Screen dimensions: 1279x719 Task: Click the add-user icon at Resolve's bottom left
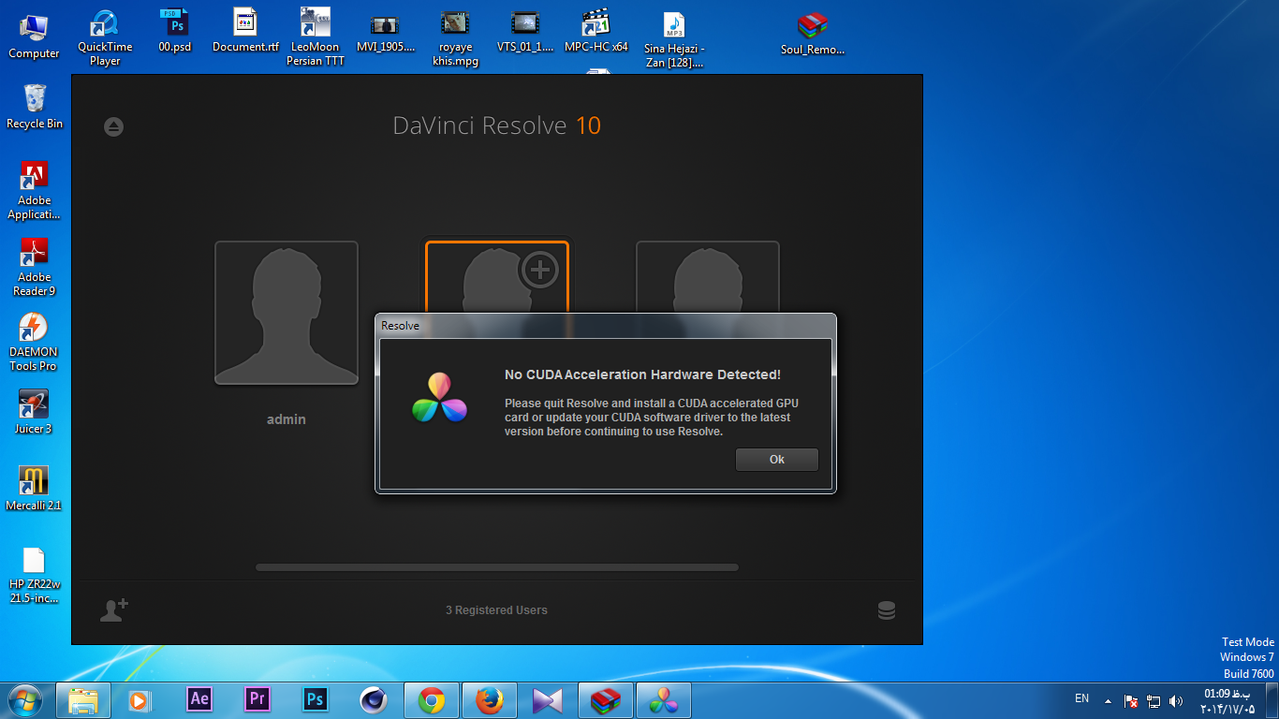click(114, 609)
